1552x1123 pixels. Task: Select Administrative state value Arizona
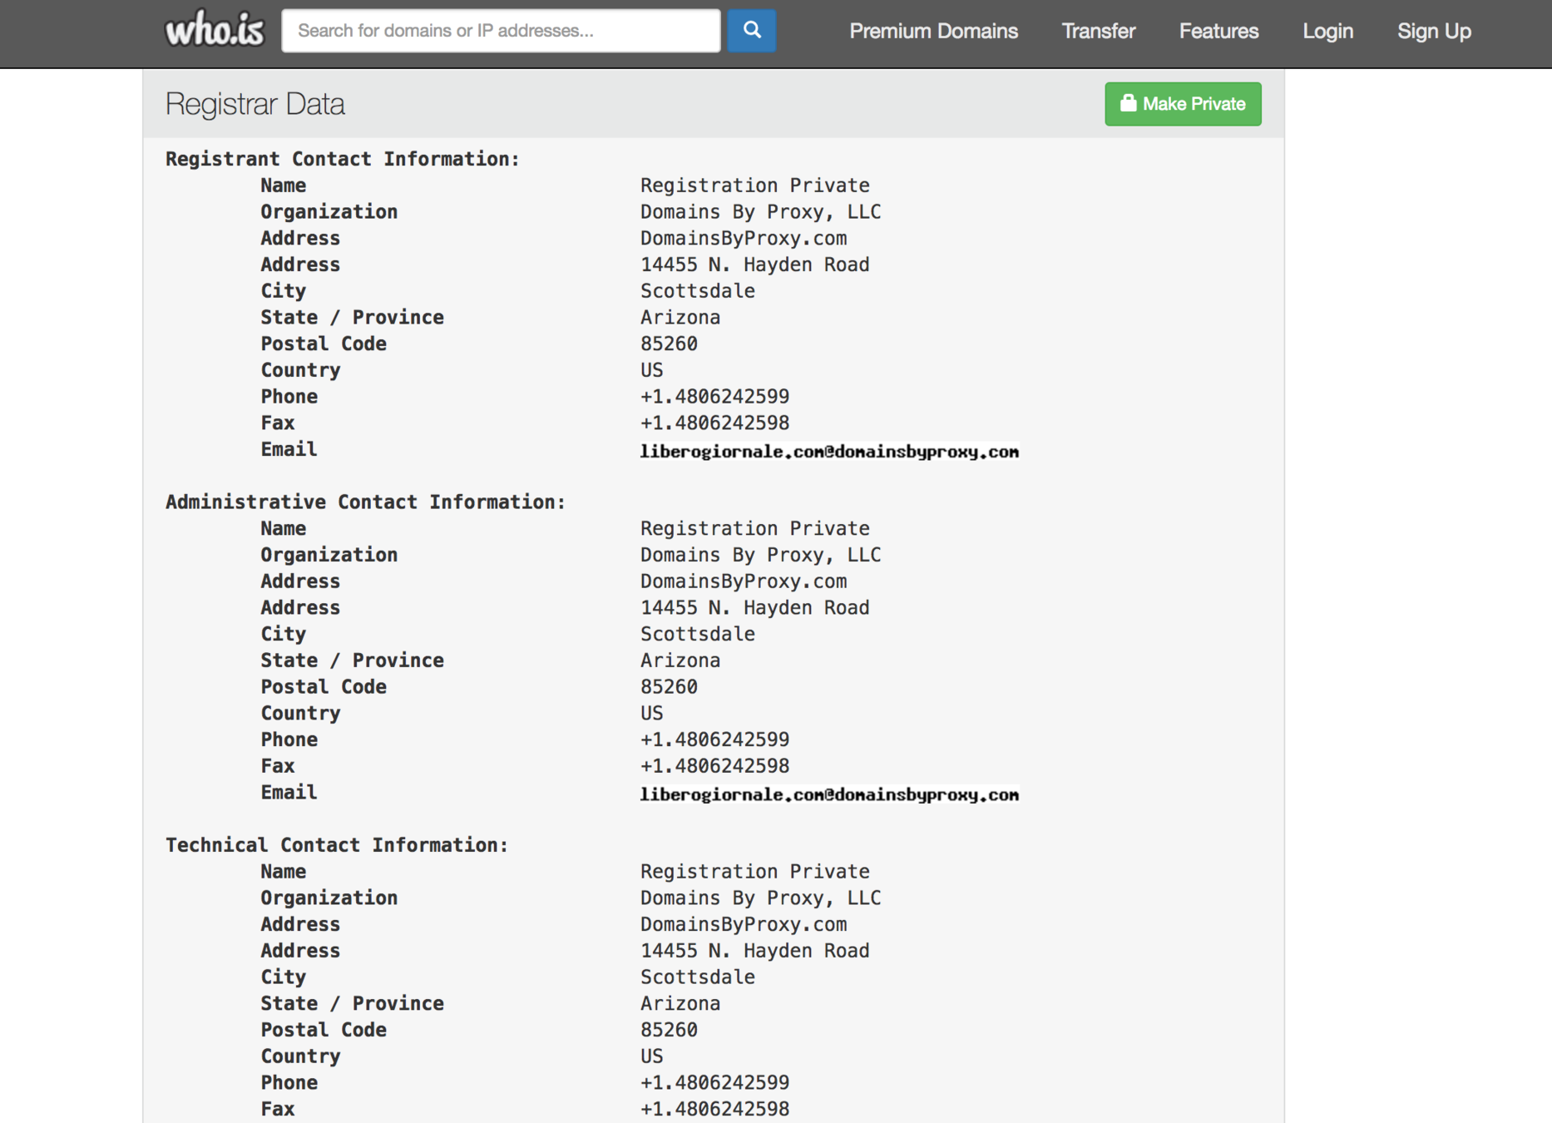(680, 660)
